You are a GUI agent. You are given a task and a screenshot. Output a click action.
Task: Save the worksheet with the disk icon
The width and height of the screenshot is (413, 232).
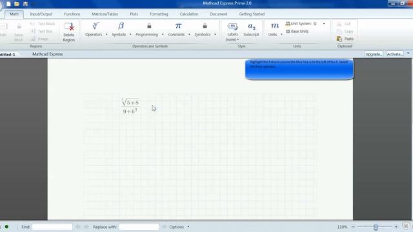pyautogui.click(x=26, y=4)
